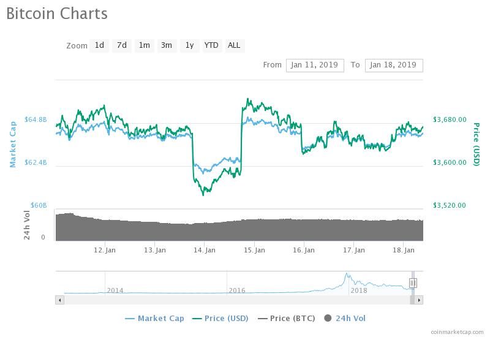This screenshot has width=490, height=337.
Task: Show ALL time chart range
Action: [235, 45]
